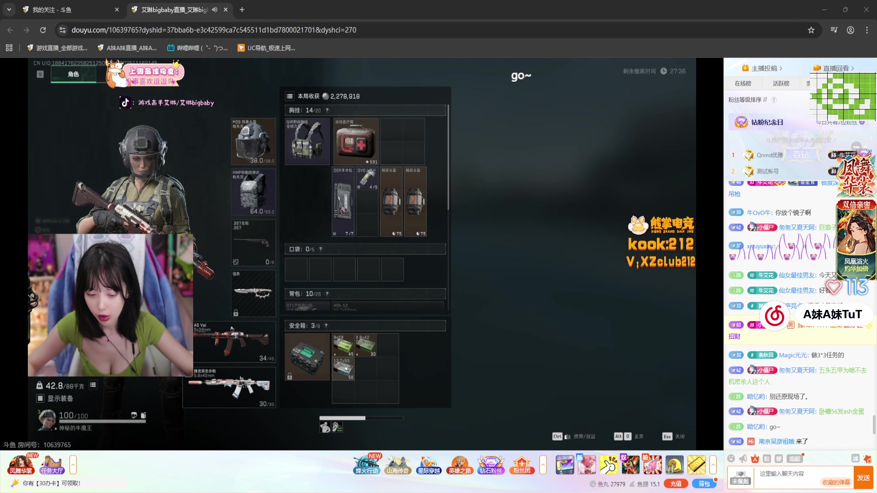Mute the 艾琳bigbaby tab audio icon
Image resolution: width=877 pixels, height=493 pixels.
215,10
